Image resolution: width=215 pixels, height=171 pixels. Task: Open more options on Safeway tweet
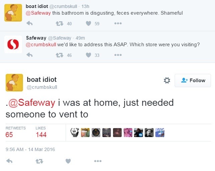(118, 55)
